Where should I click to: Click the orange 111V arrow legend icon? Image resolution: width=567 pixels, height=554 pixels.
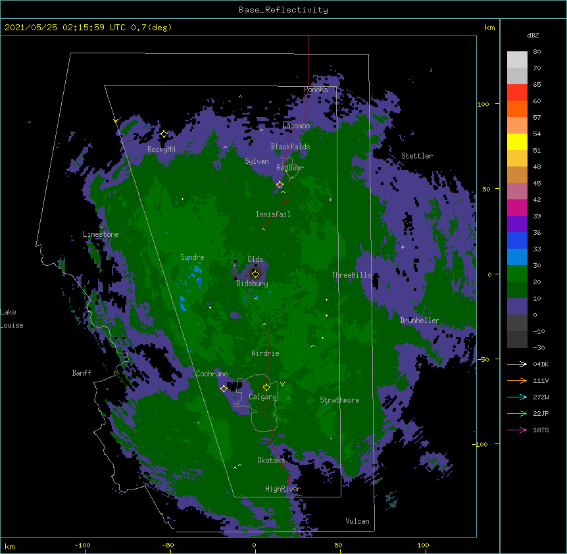click(x=517, y=380)
